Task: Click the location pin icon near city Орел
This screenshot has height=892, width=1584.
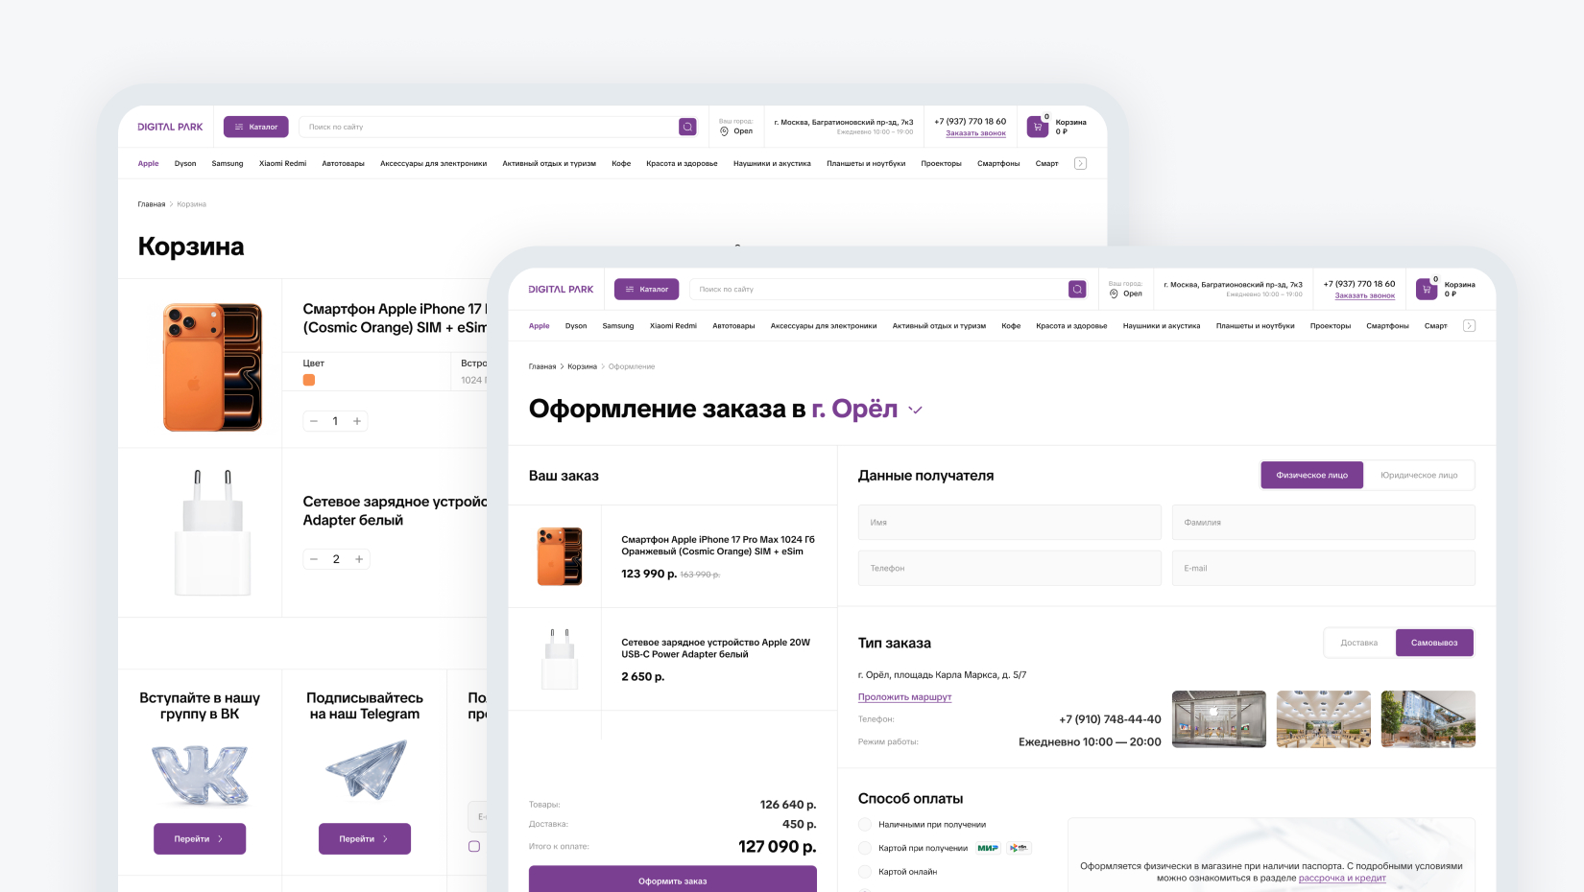Action: pyautogui.click(x=1114, y=293)
